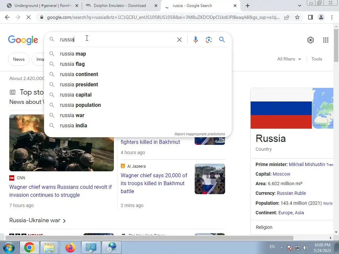Choose suggestion russia capital
The width and height of the screenshot is (339, 254).
point(138,95)
